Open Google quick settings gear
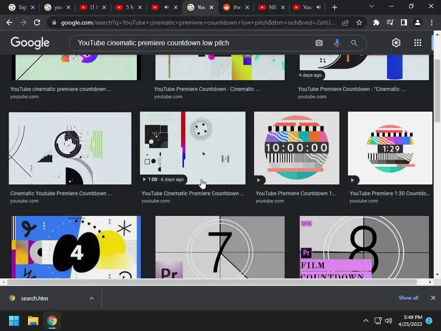441x331 pixels. click(x=396, y=43)
